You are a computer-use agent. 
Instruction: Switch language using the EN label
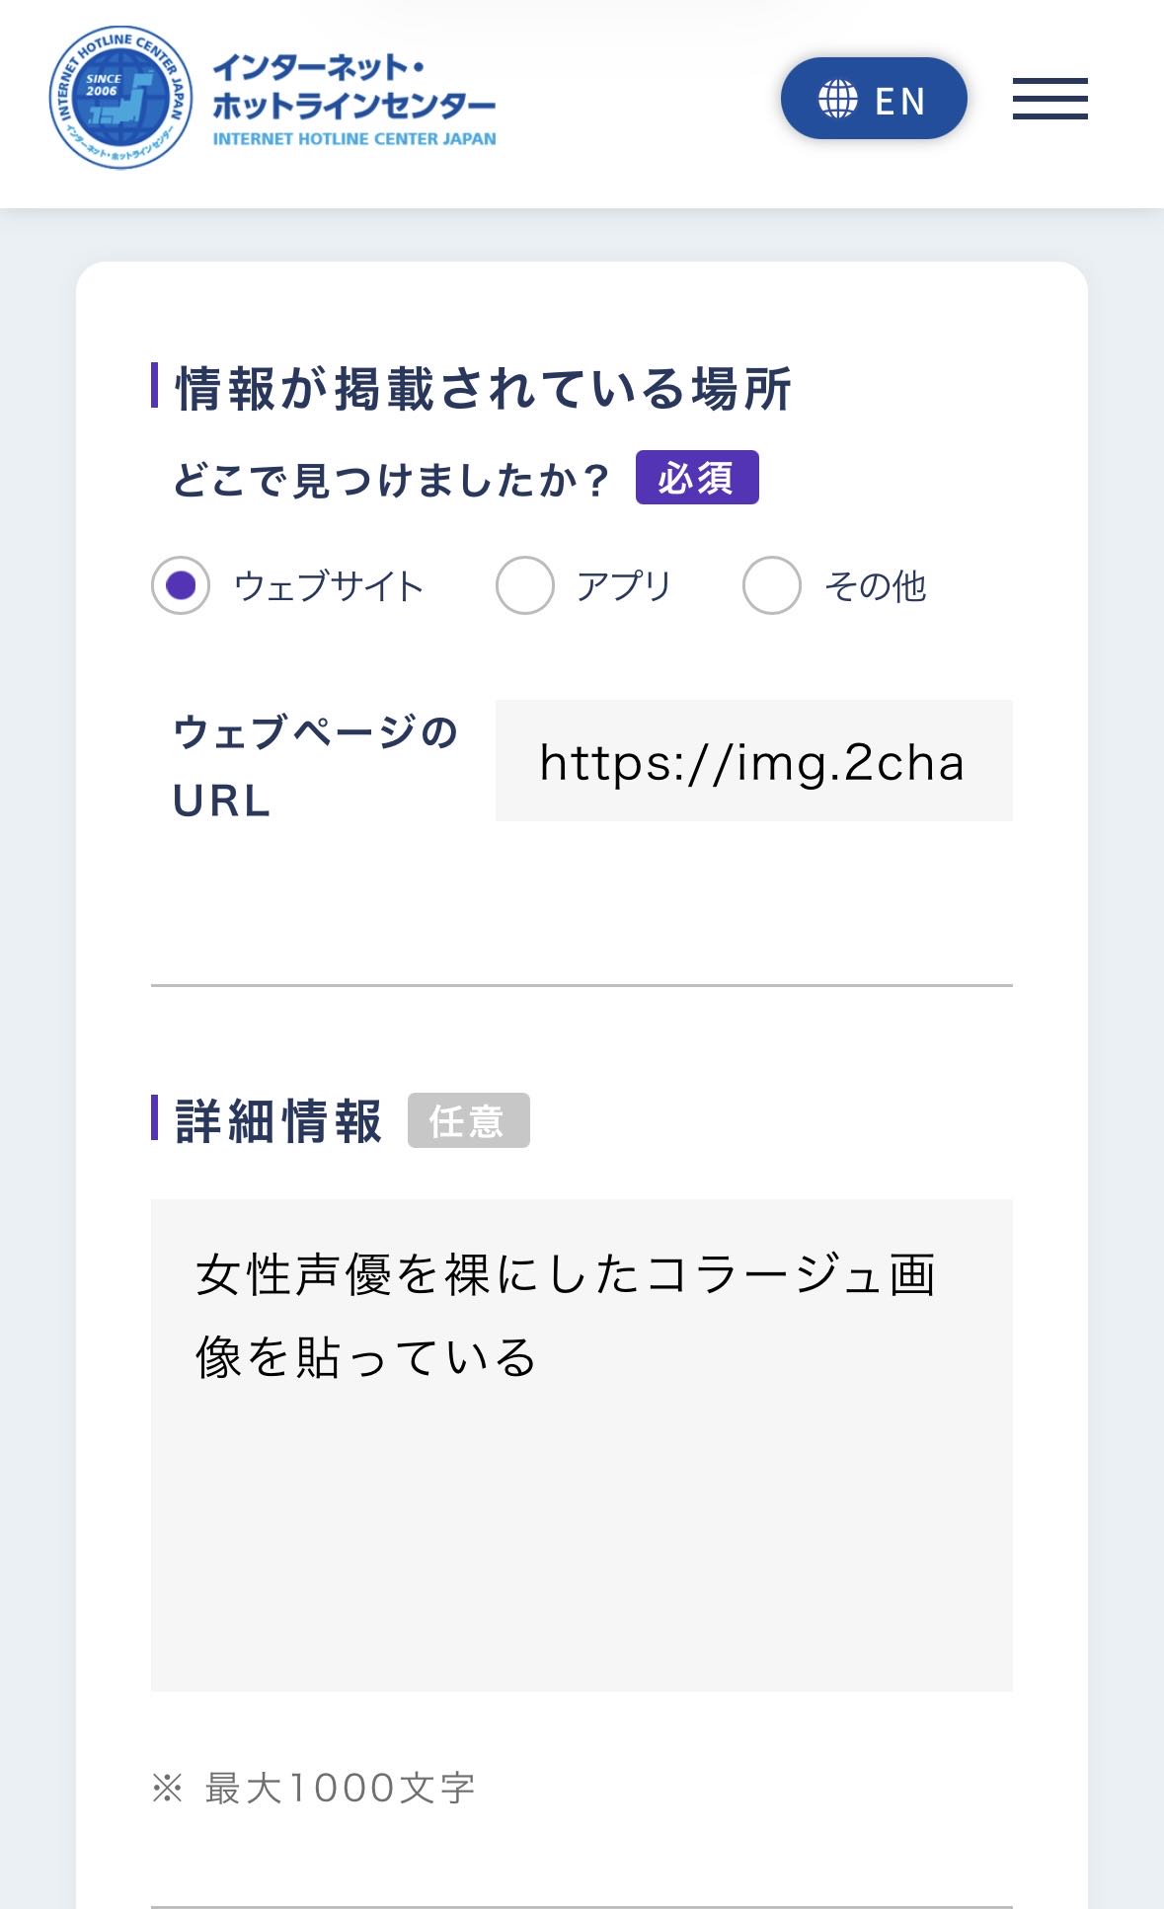tap(899, 101)
